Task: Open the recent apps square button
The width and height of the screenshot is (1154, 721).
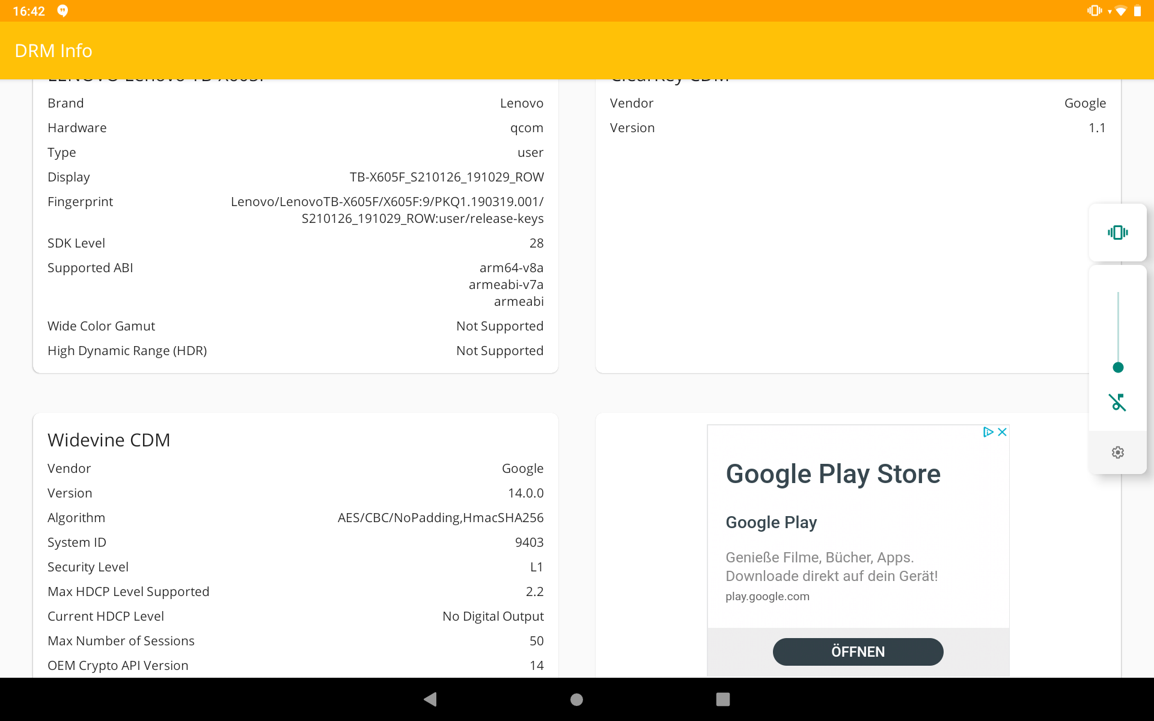Action: [x=722, y=699]
